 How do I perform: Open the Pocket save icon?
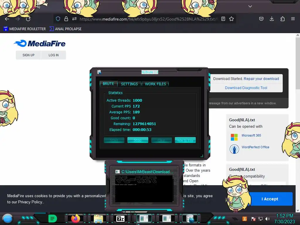pos(261,19)
